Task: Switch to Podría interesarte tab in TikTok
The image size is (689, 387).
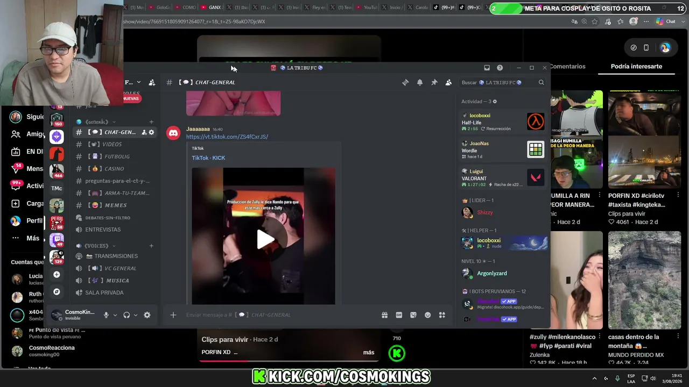Action: (x=636, y=67)
